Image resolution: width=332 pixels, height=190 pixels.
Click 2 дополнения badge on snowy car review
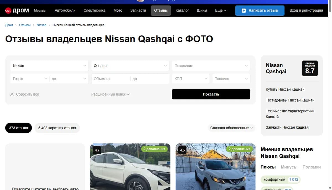click(240, 149)
